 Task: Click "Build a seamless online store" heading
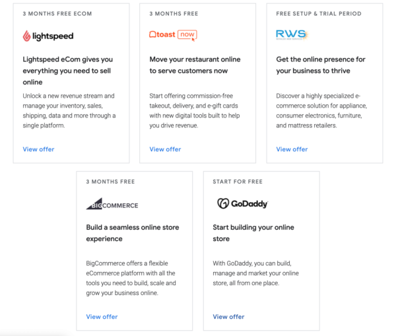tap(132, 233)
